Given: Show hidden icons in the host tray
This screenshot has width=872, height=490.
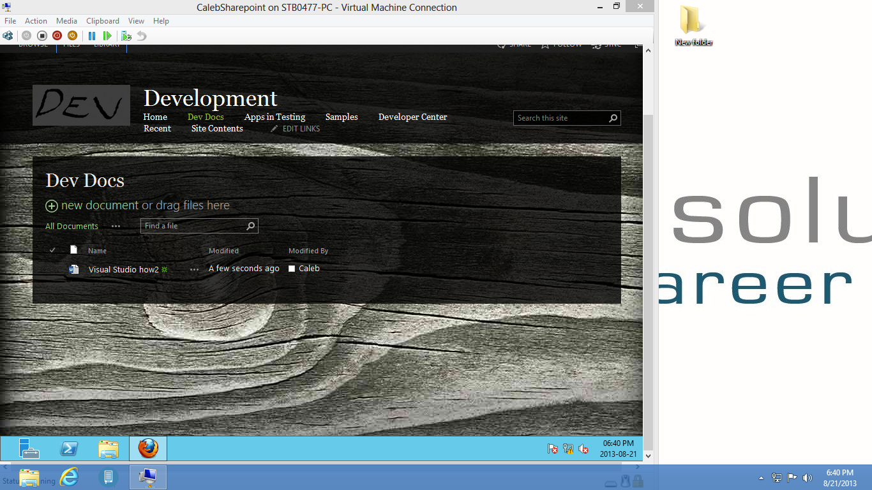Looking at the screenshot, I should click(761, 477).
